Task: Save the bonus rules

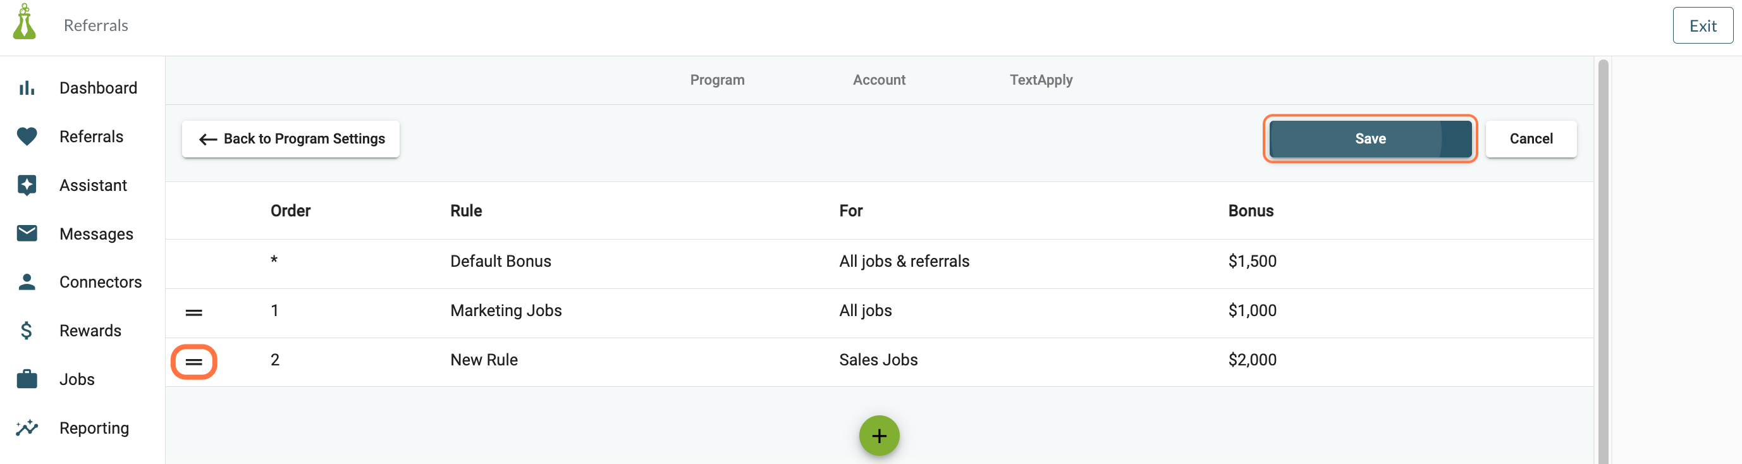Action: (x=1370, y=138)
